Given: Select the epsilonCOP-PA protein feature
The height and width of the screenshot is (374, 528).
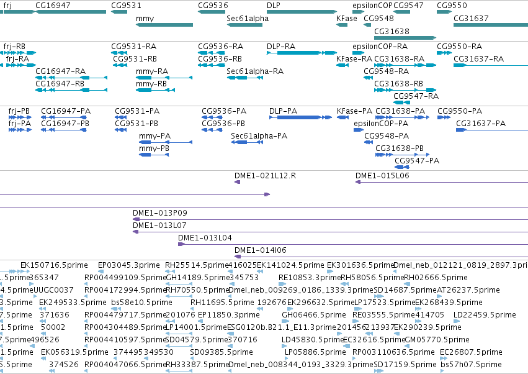Looking at the screenshot, I should click(359, 130).
